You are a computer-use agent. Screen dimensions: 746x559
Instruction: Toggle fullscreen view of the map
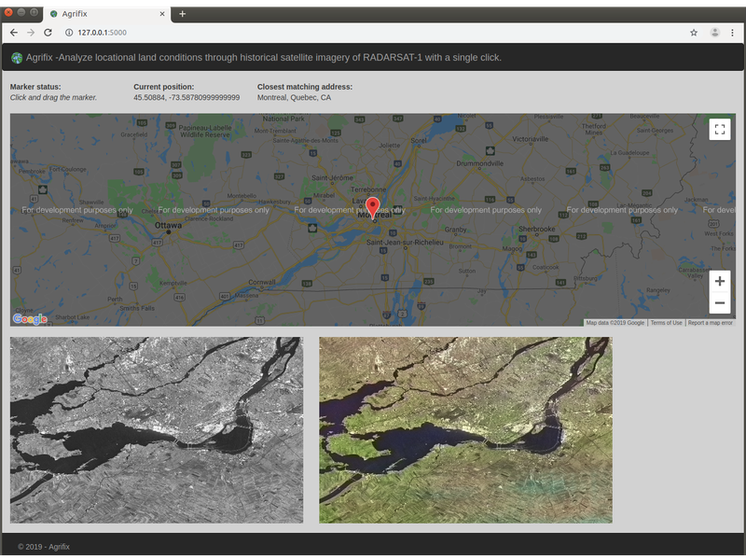pos(719,130)
